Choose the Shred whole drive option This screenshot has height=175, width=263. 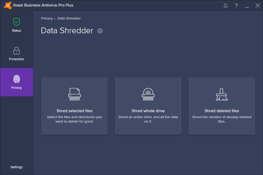148,106
